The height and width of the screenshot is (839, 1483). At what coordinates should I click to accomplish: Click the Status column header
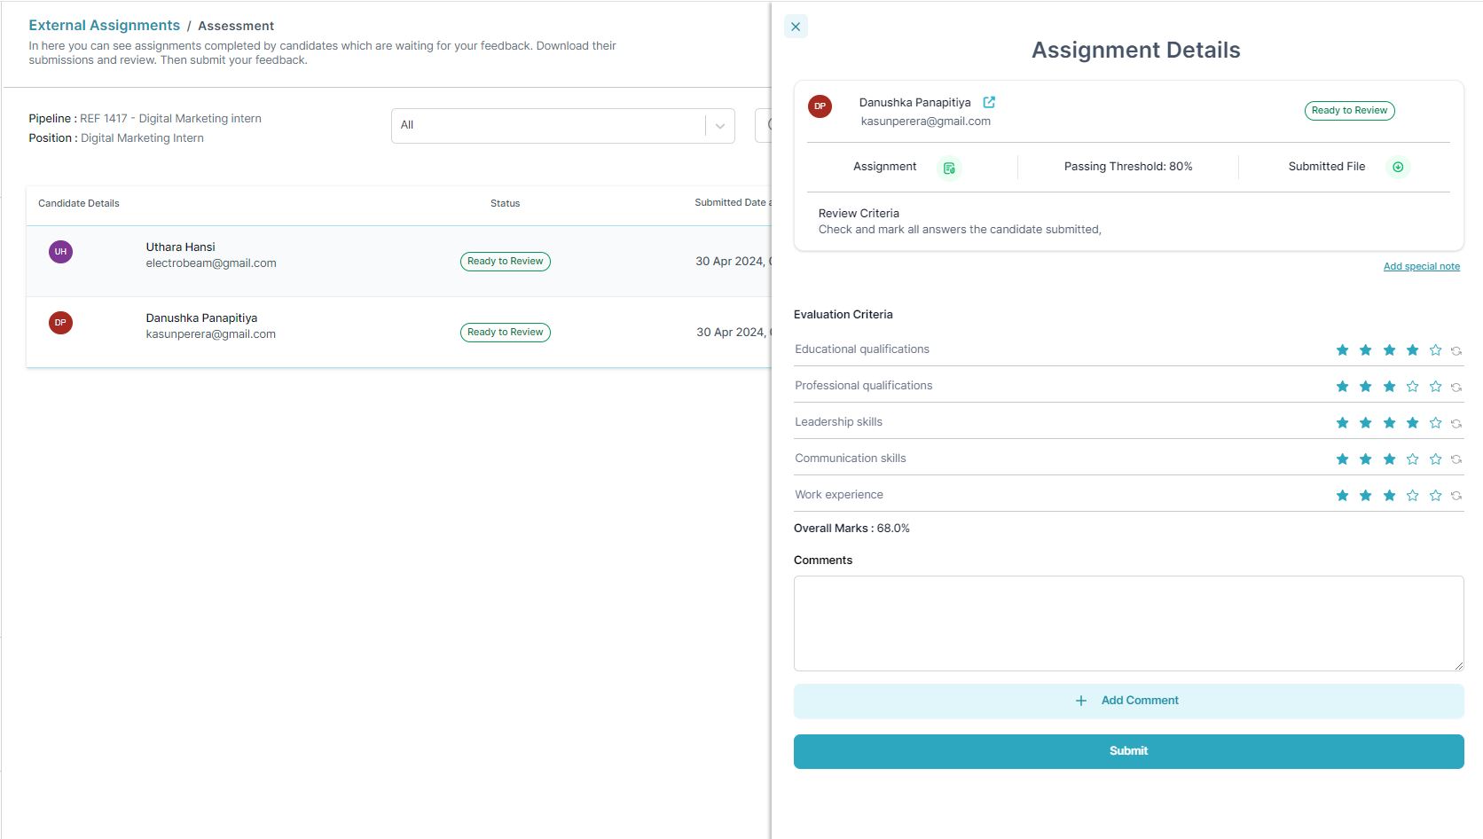point(506,203)
